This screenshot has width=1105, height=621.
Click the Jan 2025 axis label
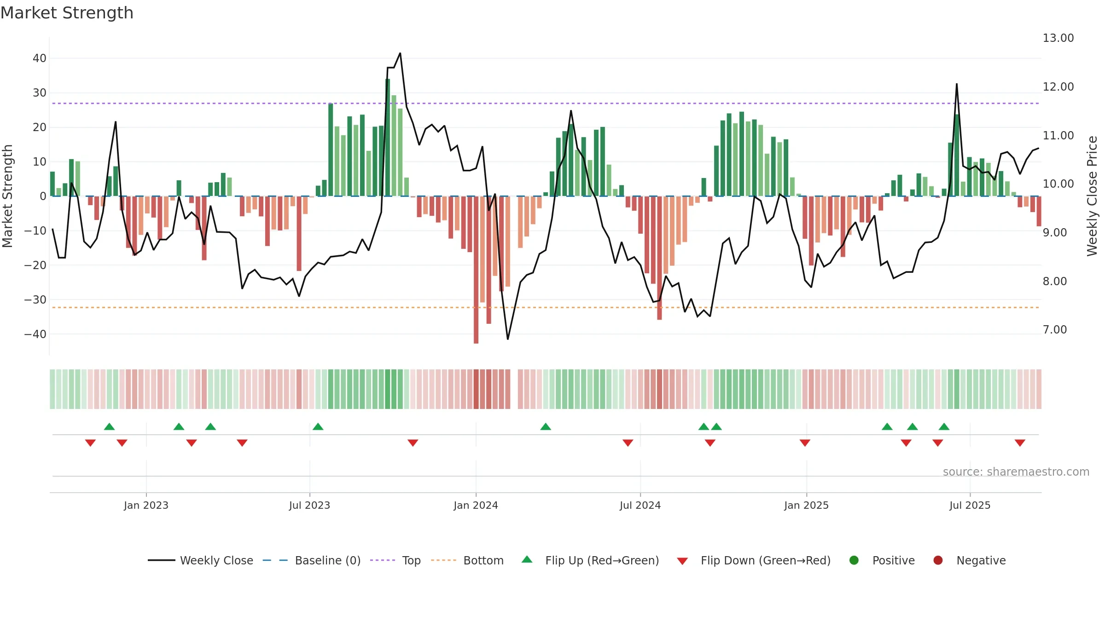coord(806,505)
